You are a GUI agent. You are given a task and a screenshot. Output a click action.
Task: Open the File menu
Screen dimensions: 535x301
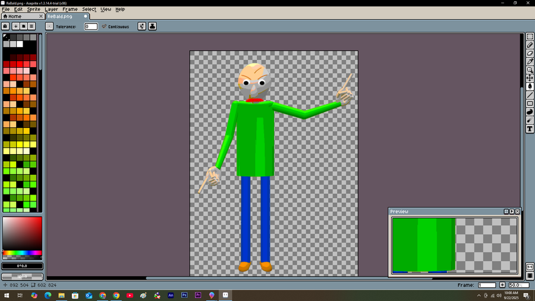click(6, 9)
